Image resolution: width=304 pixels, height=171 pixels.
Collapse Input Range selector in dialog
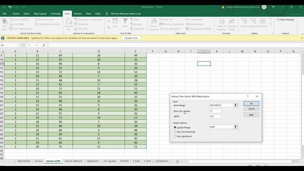236,105
